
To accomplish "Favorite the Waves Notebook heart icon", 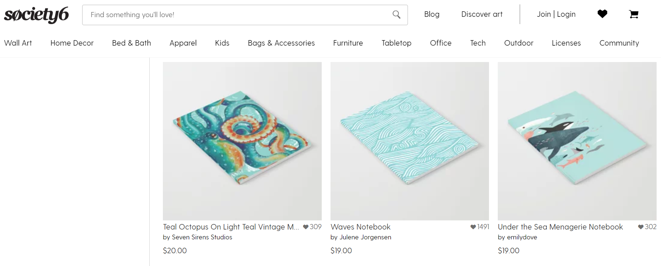I will 472,227.
